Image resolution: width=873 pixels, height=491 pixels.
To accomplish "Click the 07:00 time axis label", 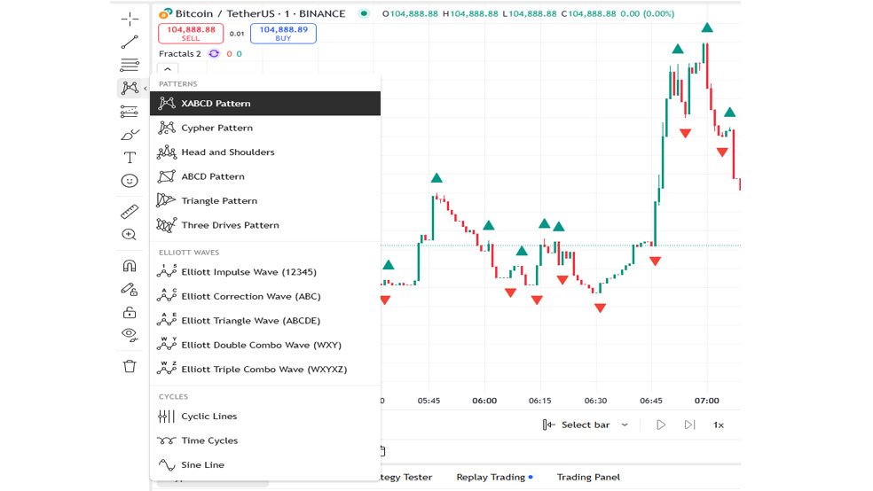I will 706,401.
